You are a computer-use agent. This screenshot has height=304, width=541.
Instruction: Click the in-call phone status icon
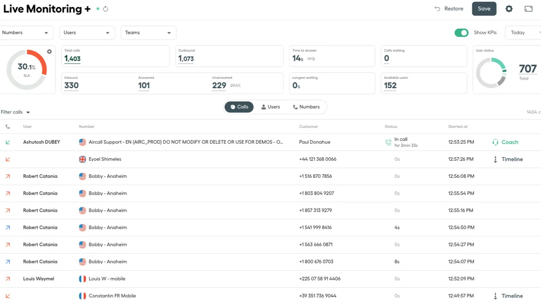388,142
